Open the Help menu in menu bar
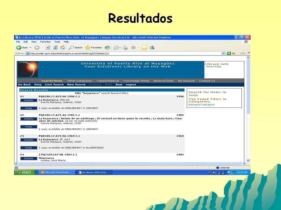The height and width of the screenshot is (210, 281). pos(66,42)
